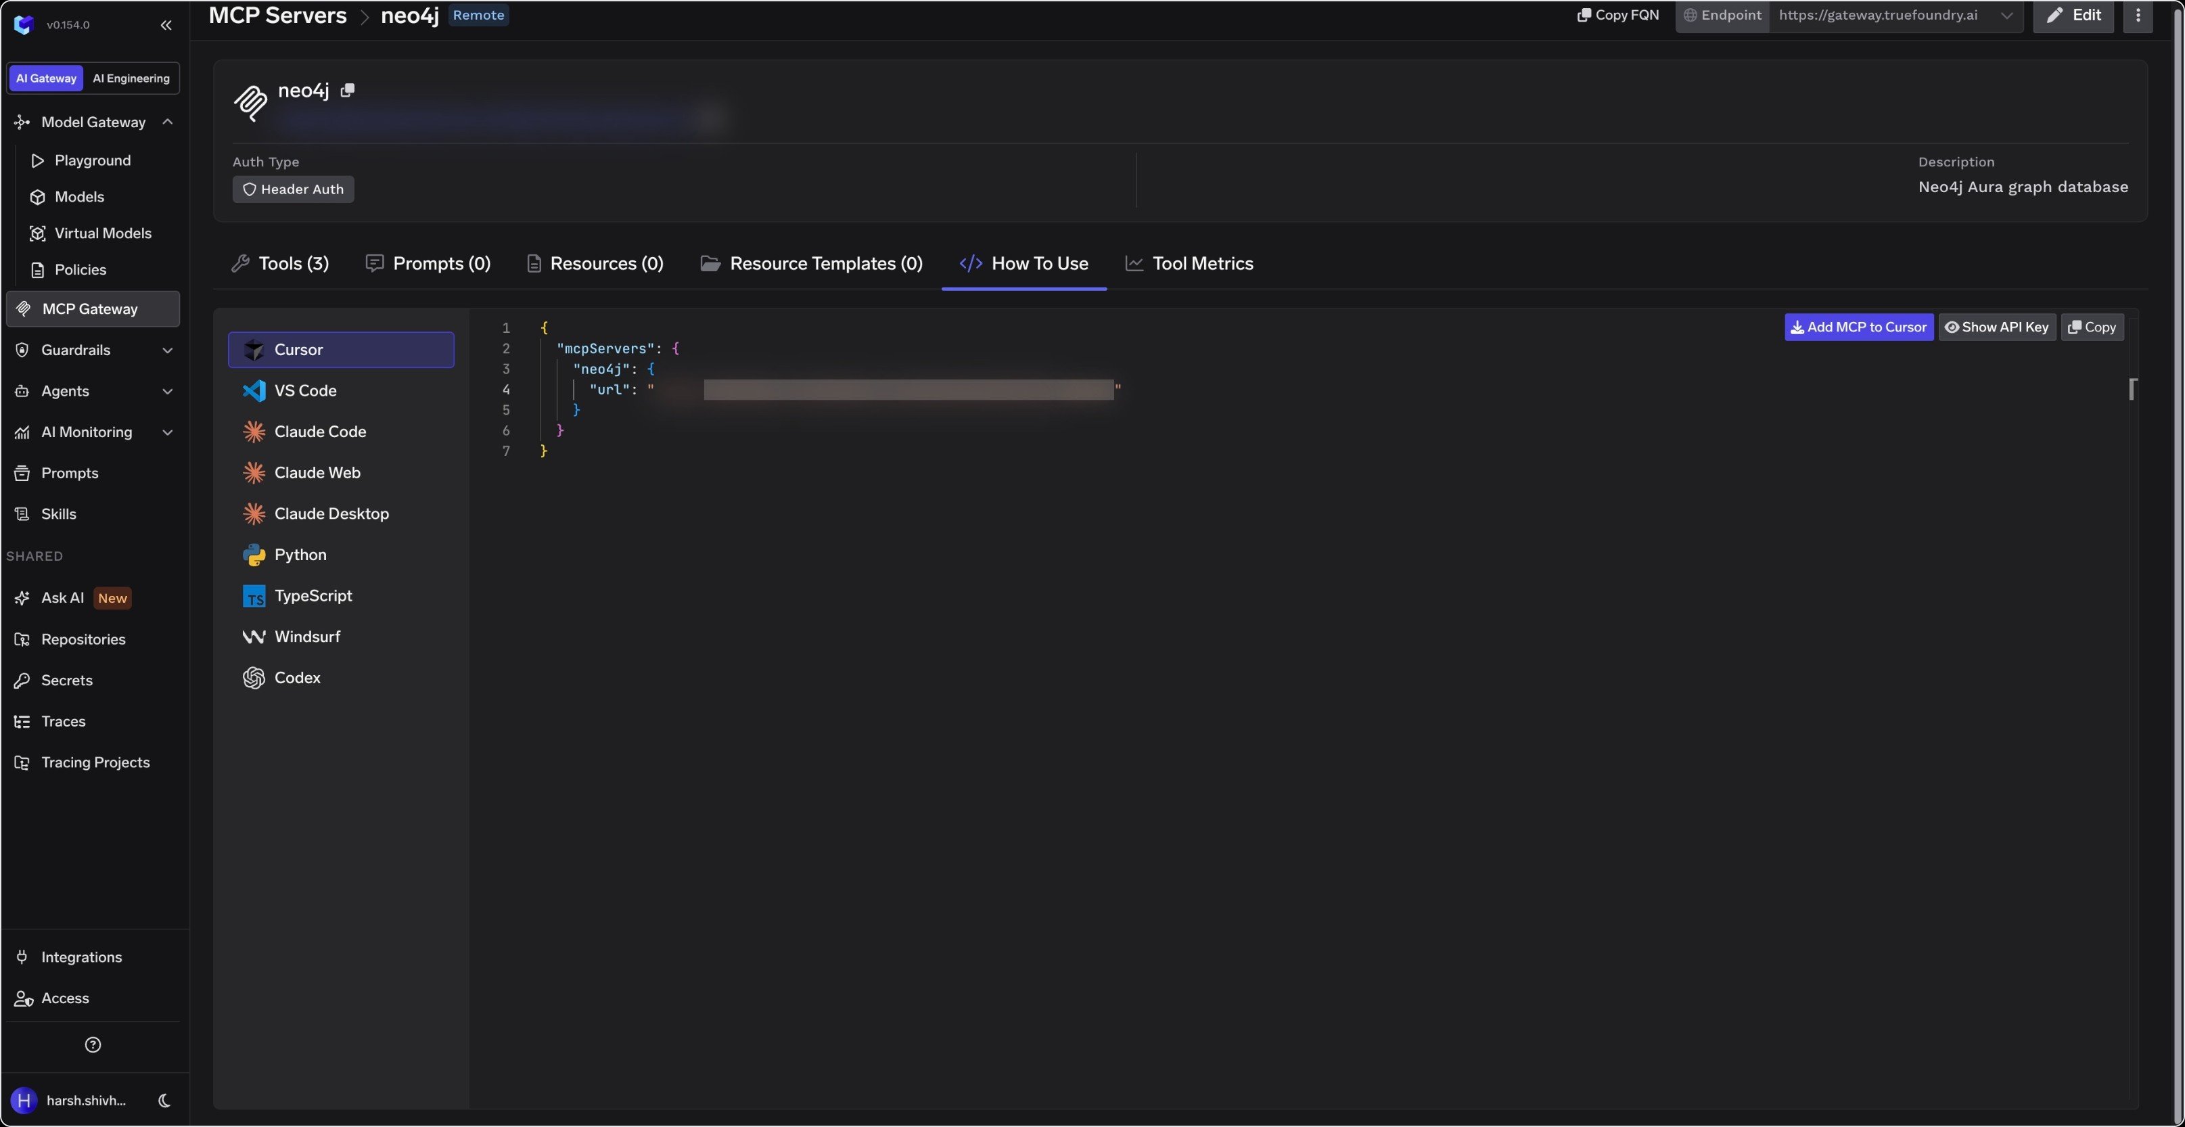Select Windsurf client option

(341, 637)
